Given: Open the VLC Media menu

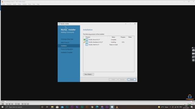Looking at the screenshot, I should (x=3, y=4).
